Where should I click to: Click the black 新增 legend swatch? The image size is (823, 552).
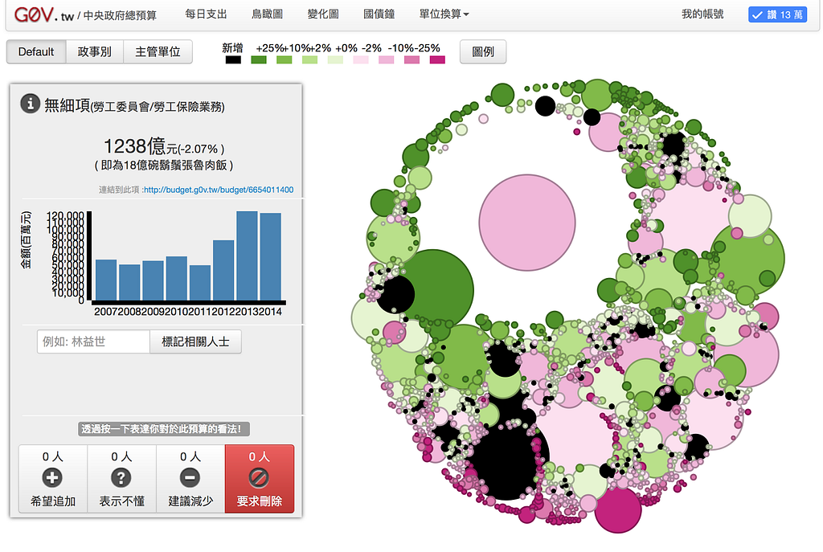[233, 59]
